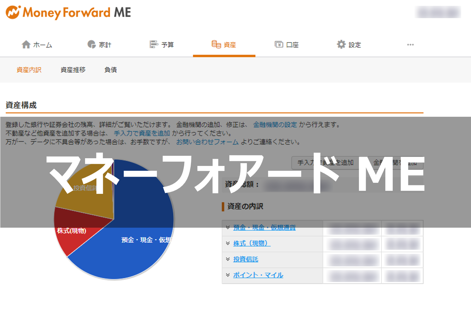Click the blurred account name at top right

438,12
